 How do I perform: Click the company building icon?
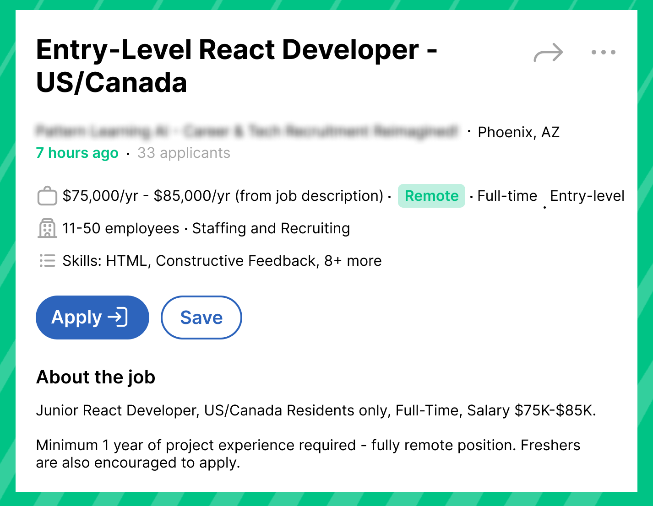[x=47, y=228]
